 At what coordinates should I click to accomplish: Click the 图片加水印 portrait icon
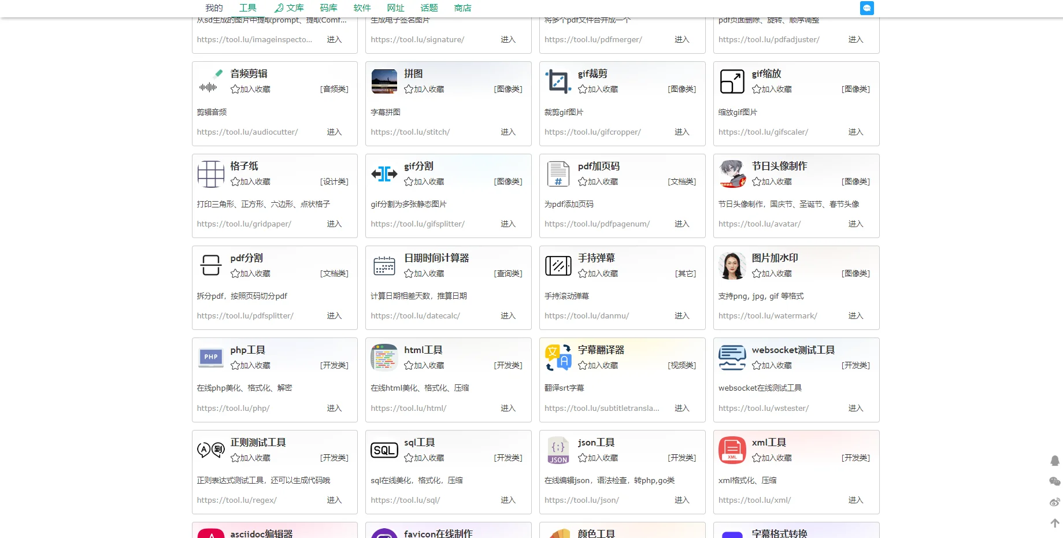[732, 266]
